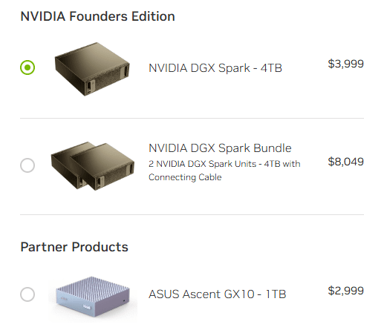Open the two-unit Spark Bundle product image

click(x=93, y=166)
